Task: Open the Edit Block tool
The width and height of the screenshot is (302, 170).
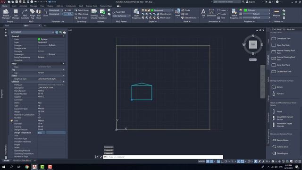Action: pyautogui.click(x=39, y=14)
